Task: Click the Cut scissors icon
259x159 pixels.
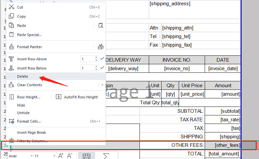Action: coord(12,7)
